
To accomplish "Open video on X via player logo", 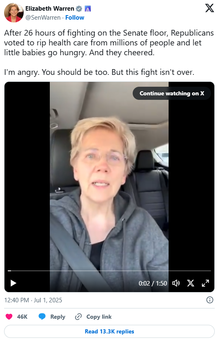I will (x=191, y=283).
